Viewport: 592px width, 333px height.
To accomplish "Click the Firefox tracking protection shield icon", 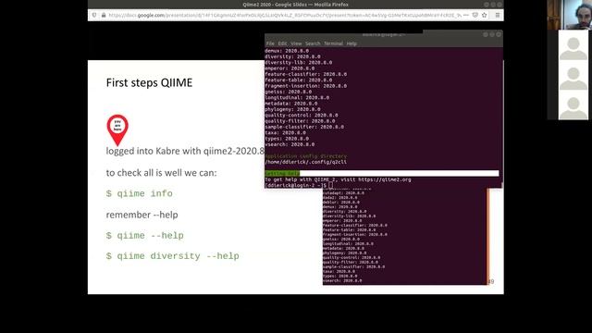I will pos(94,15).
